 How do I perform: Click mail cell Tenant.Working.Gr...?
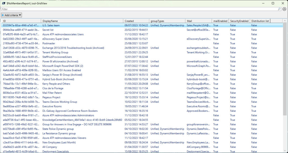coord(199,52)
